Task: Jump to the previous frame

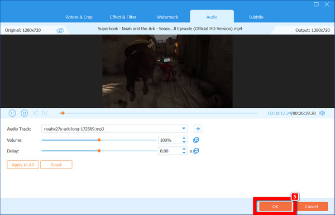Action: click(x=35, y=113)
